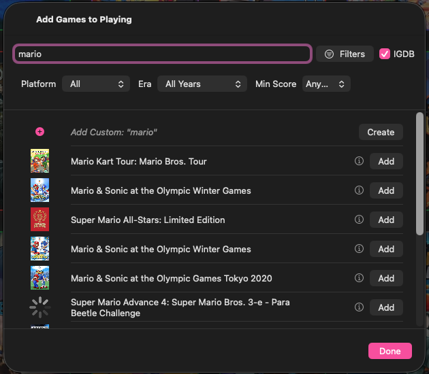This screenshot has width=429, height=374.
Task: Add Super Mario All-Stars: Limited Edition
Action: click(386, 220)
